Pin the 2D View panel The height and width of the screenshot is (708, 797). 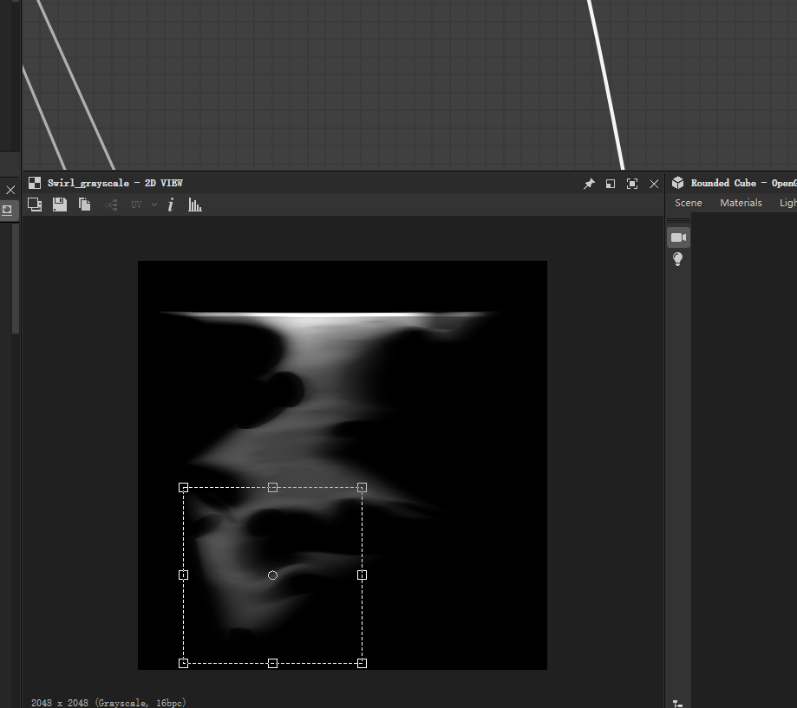(x=589, y=184)
